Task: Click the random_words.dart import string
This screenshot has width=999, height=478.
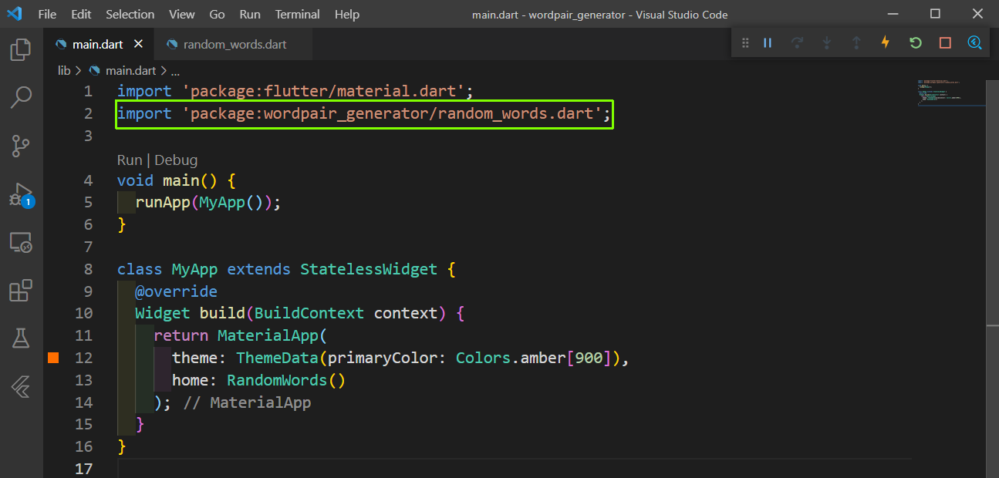Action: [392, 113]
